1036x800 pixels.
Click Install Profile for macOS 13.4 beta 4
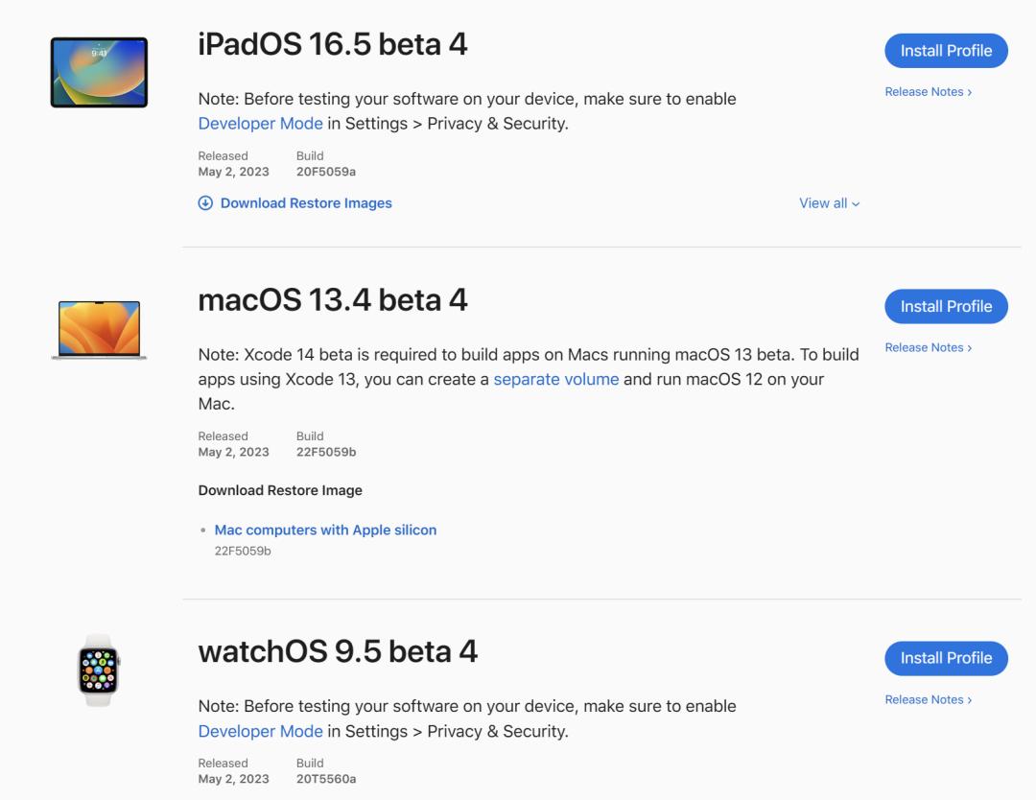click(x=946, y=306)
